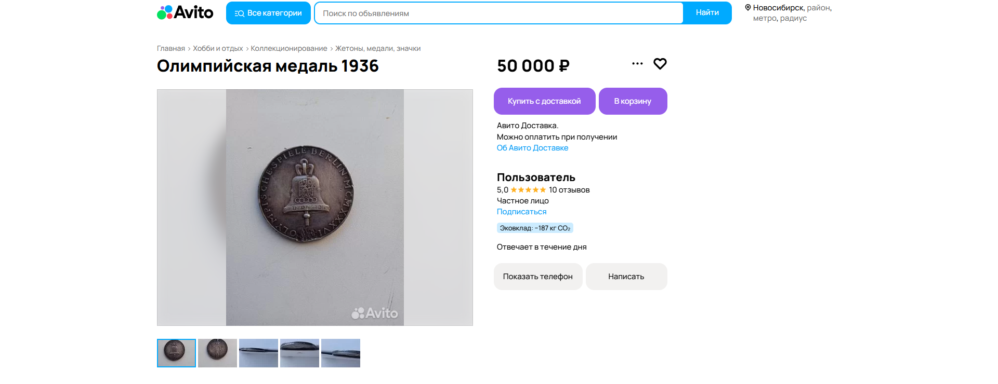Image resolution: width=998 pixels, height=384 pixels.
Task: Select the second medal photo thumbnail
Action: (x=217, y=353)
